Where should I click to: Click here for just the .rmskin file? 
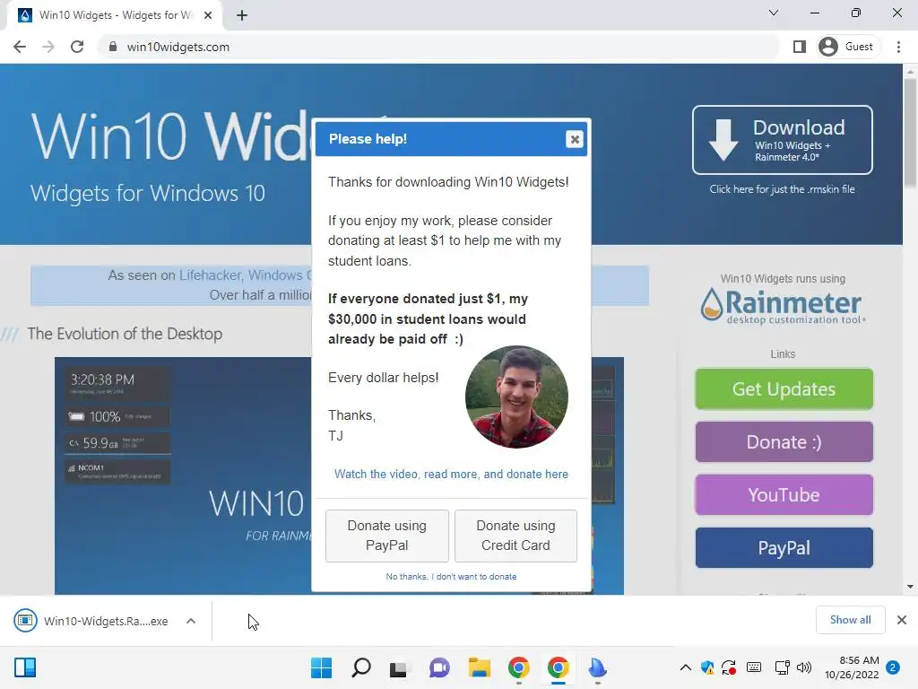click(782, 189)
